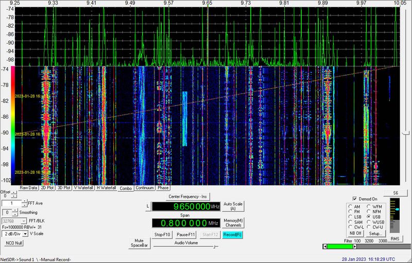Uncheck the Demod On checkbox
This screenshot has width=412, height=263.
[355, 199]
